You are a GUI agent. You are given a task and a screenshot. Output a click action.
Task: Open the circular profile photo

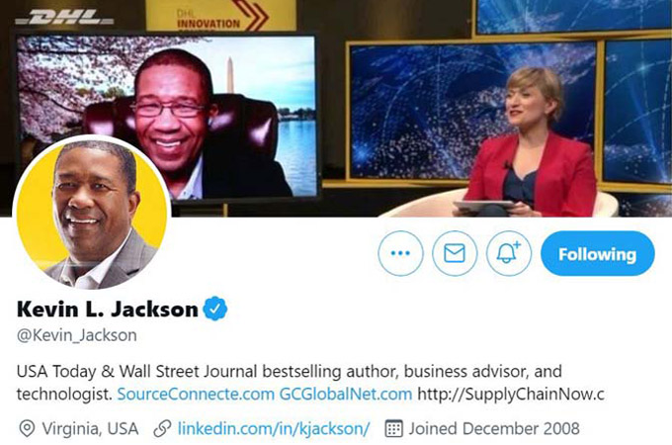click(92, 213)
